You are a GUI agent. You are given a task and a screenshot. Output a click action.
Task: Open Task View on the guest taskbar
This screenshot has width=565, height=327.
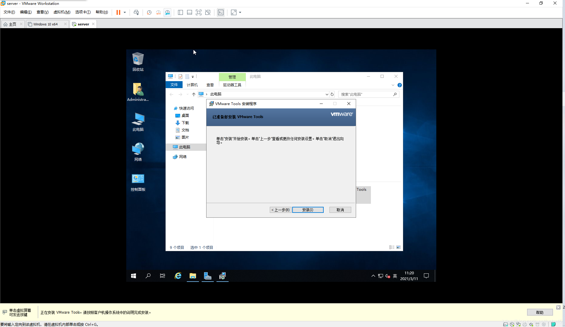click(163, 276)
